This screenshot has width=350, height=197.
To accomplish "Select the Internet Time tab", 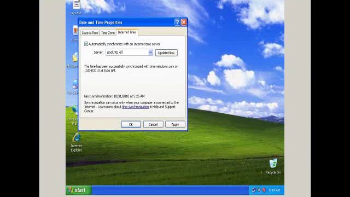I will (x=127, y=32).
